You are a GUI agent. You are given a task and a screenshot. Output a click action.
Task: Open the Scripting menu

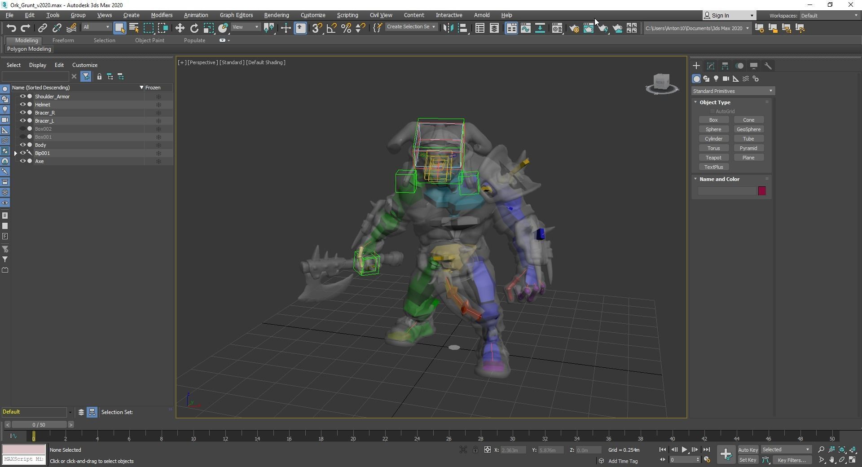click(x=347, y=15)
